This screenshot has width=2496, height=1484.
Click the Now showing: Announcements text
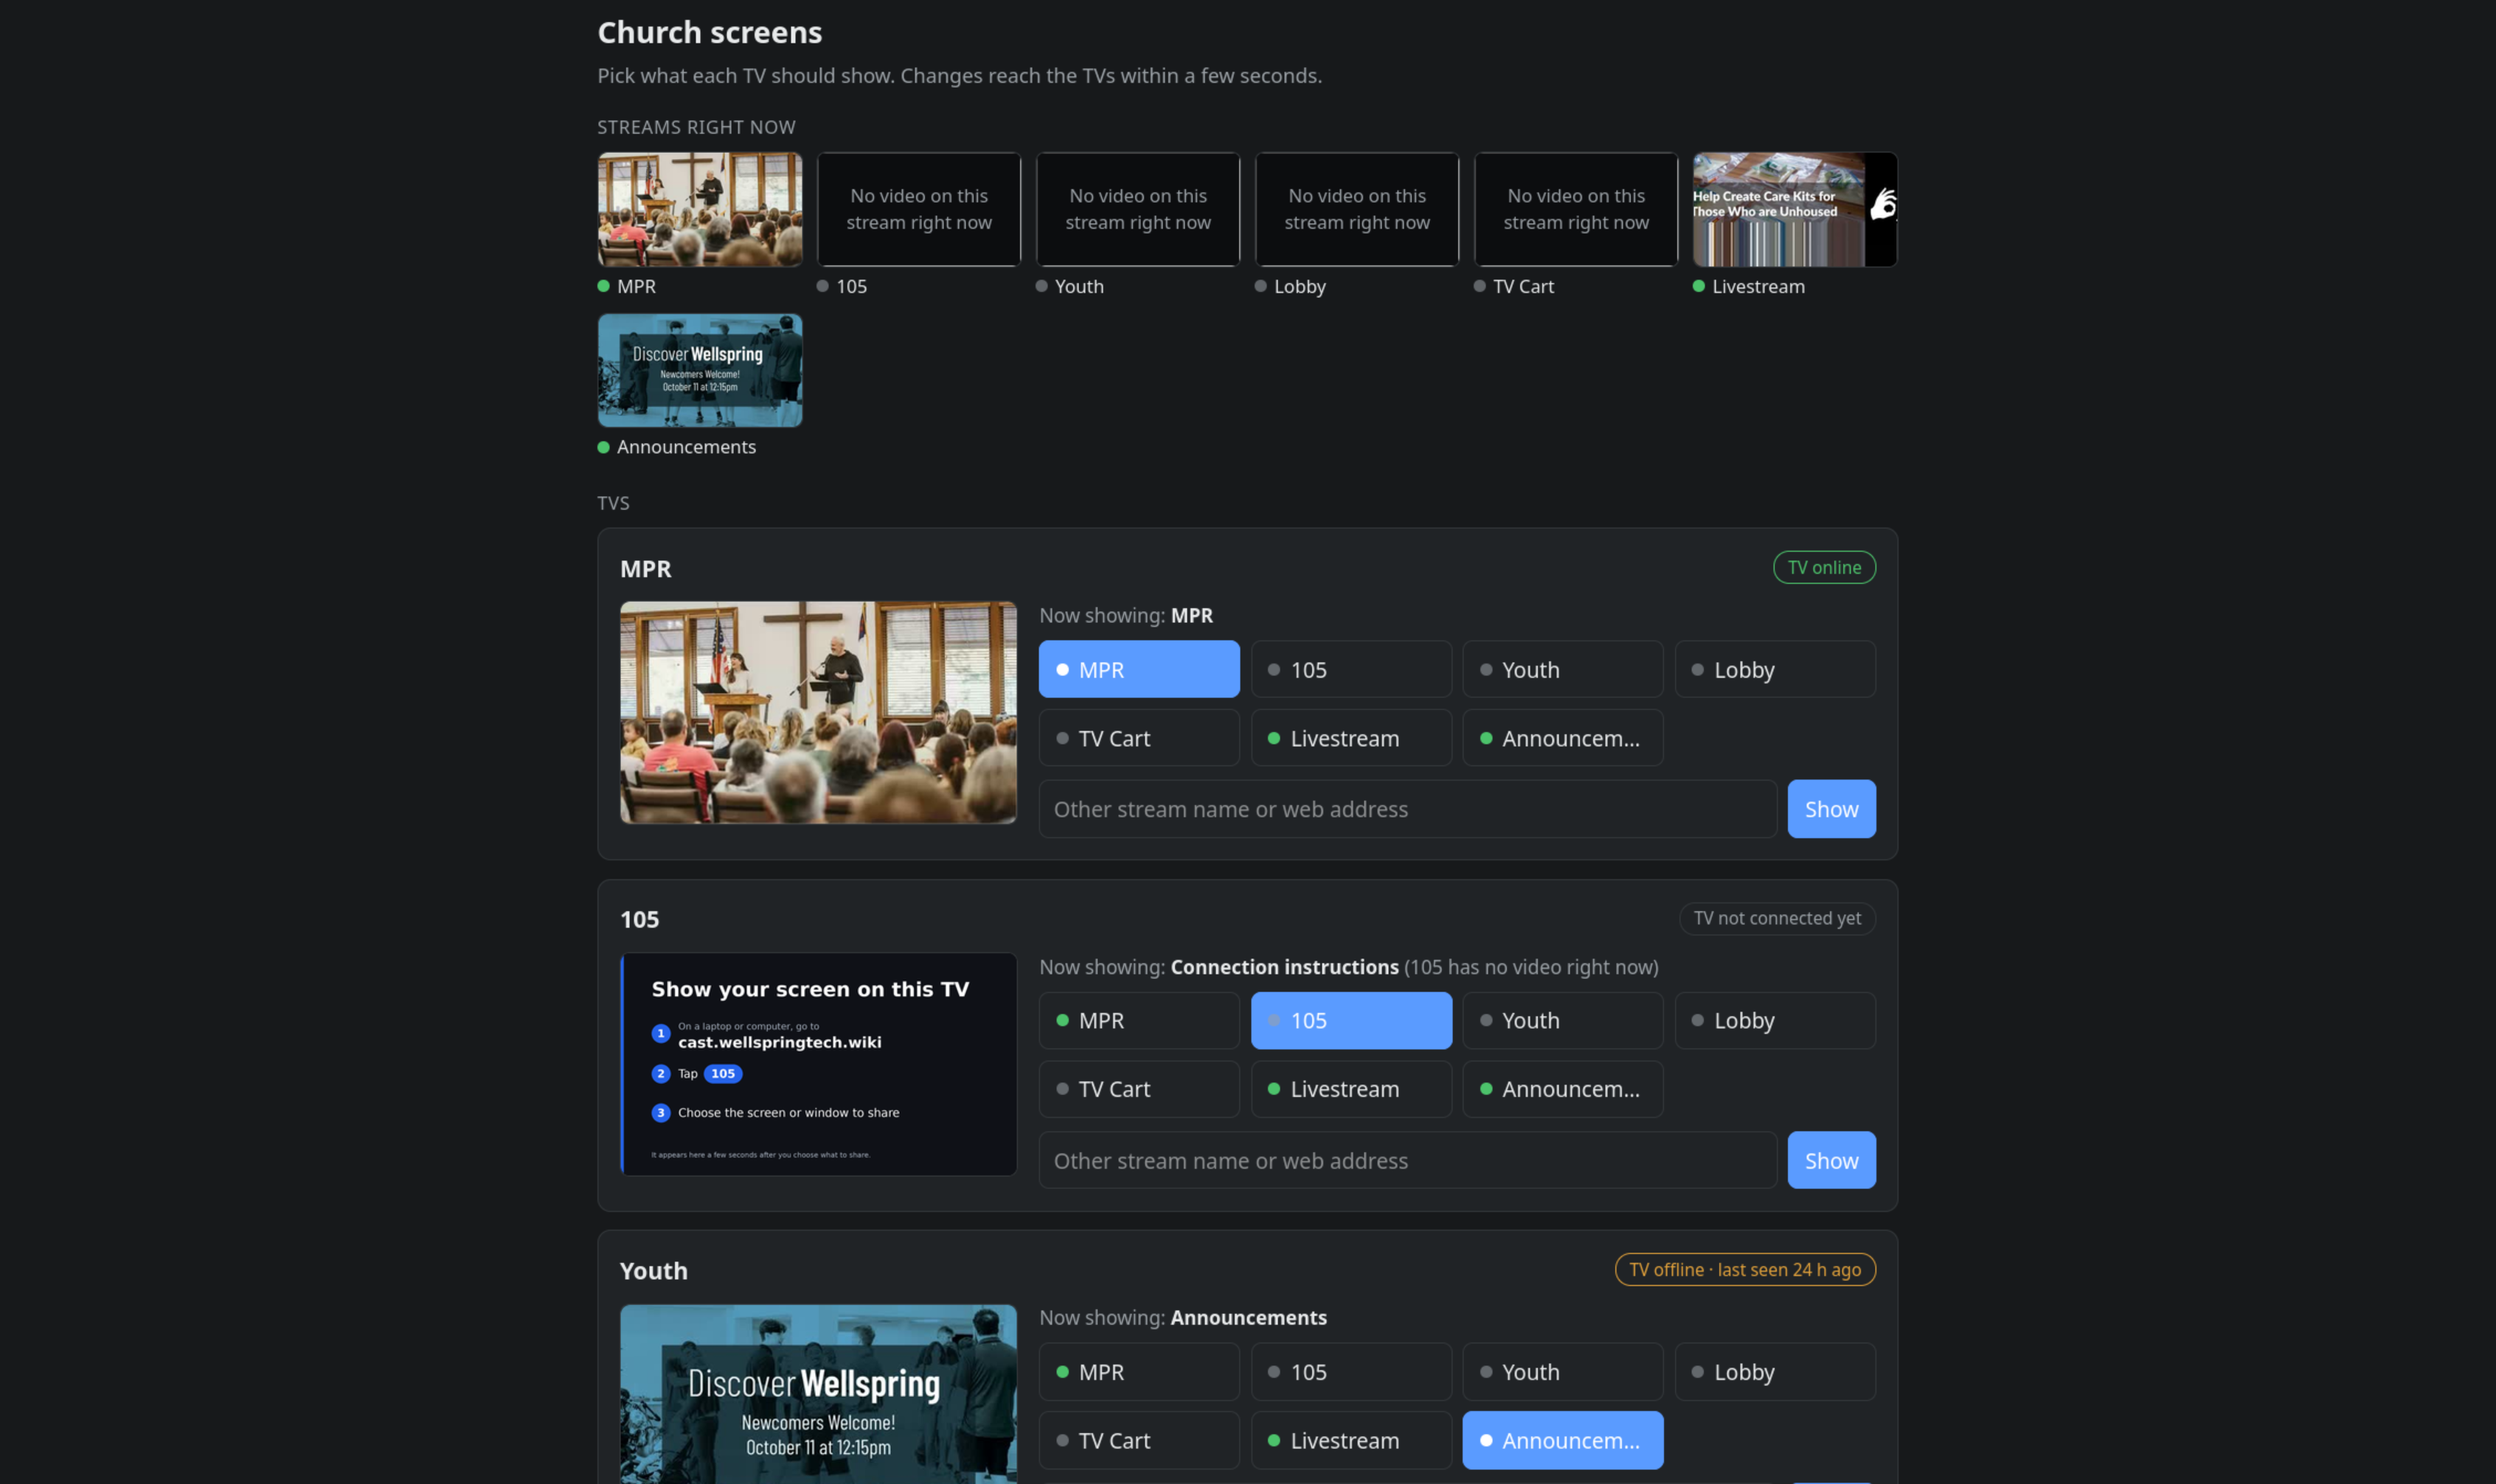pyautogui.click(x=1182, y=1317)
